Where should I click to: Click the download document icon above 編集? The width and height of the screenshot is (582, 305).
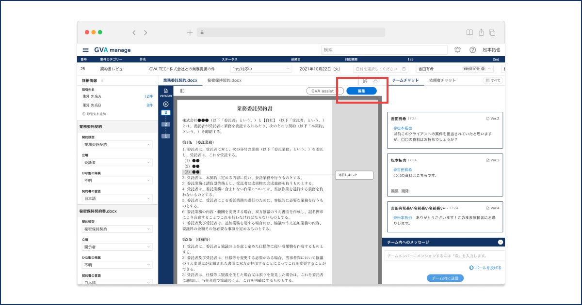tap(375, 80)
